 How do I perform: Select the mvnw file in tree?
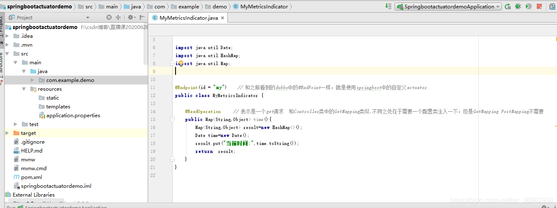click(x=28, y=160)
